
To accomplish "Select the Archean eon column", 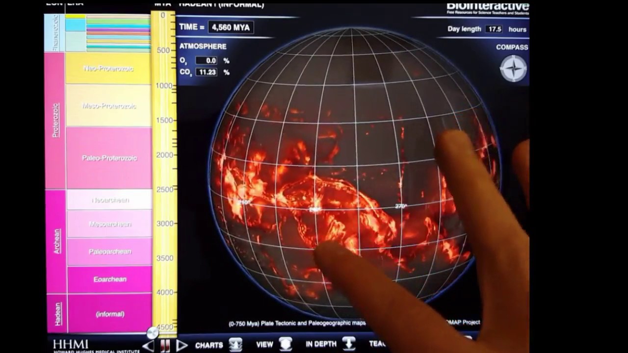I will point(56,241).
